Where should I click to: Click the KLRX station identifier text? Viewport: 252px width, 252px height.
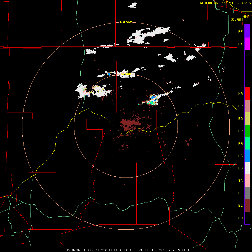[144, 250]
